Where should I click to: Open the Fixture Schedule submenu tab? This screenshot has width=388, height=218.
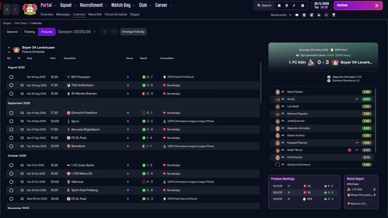[116, 14]
